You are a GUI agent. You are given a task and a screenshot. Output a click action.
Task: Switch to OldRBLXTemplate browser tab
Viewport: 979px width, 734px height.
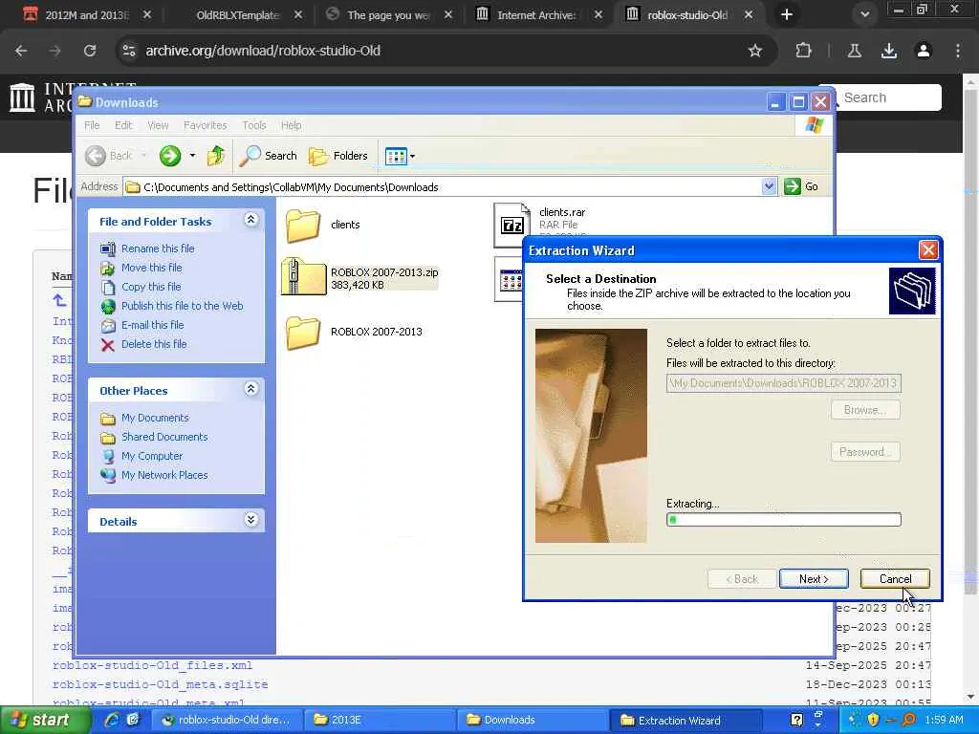[237, 14]
